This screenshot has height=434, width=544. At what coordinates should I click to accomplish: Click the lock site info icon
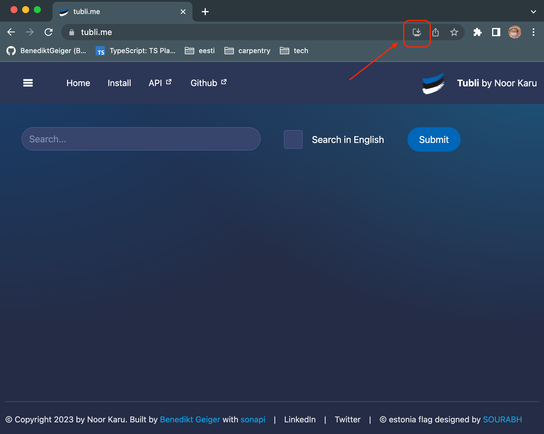[x=72, y=32]
